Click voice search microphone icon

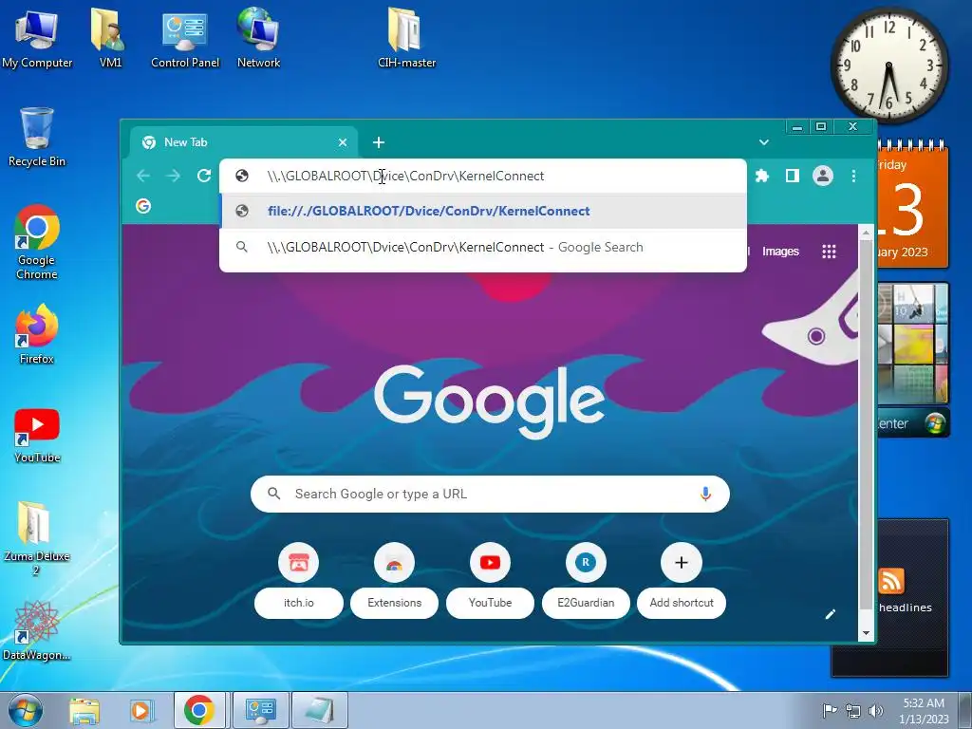point(705,494)
